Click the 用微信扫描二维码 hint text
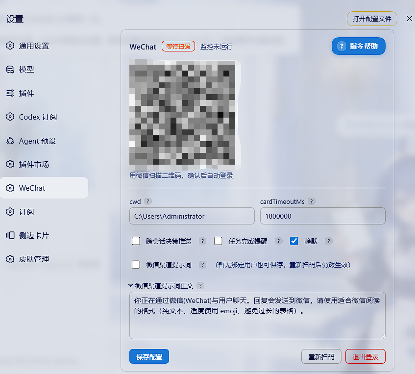The image size is (415, 374). pos(181,175)
